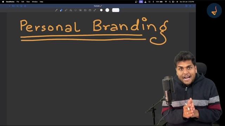Open the View menu
The image size is (225, 126).
tap(28, 2)
